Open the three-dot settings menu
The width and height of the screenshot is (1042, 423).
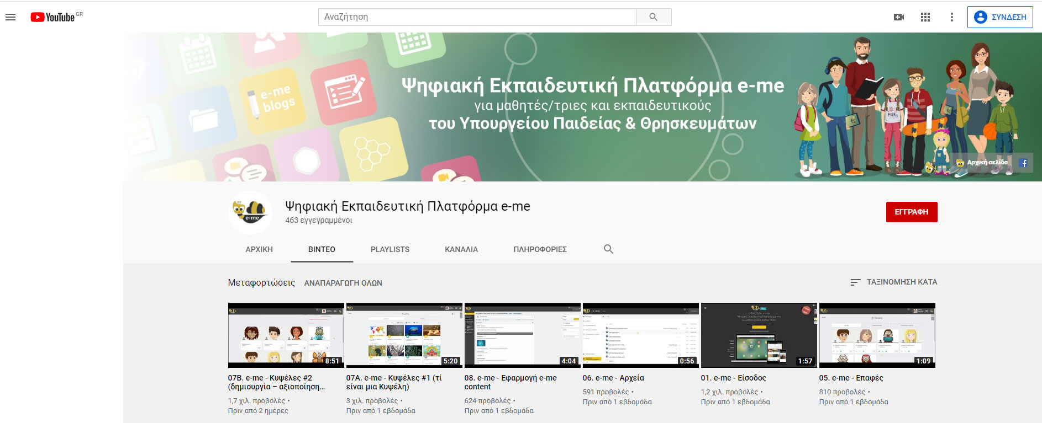[x=951, y=17]
